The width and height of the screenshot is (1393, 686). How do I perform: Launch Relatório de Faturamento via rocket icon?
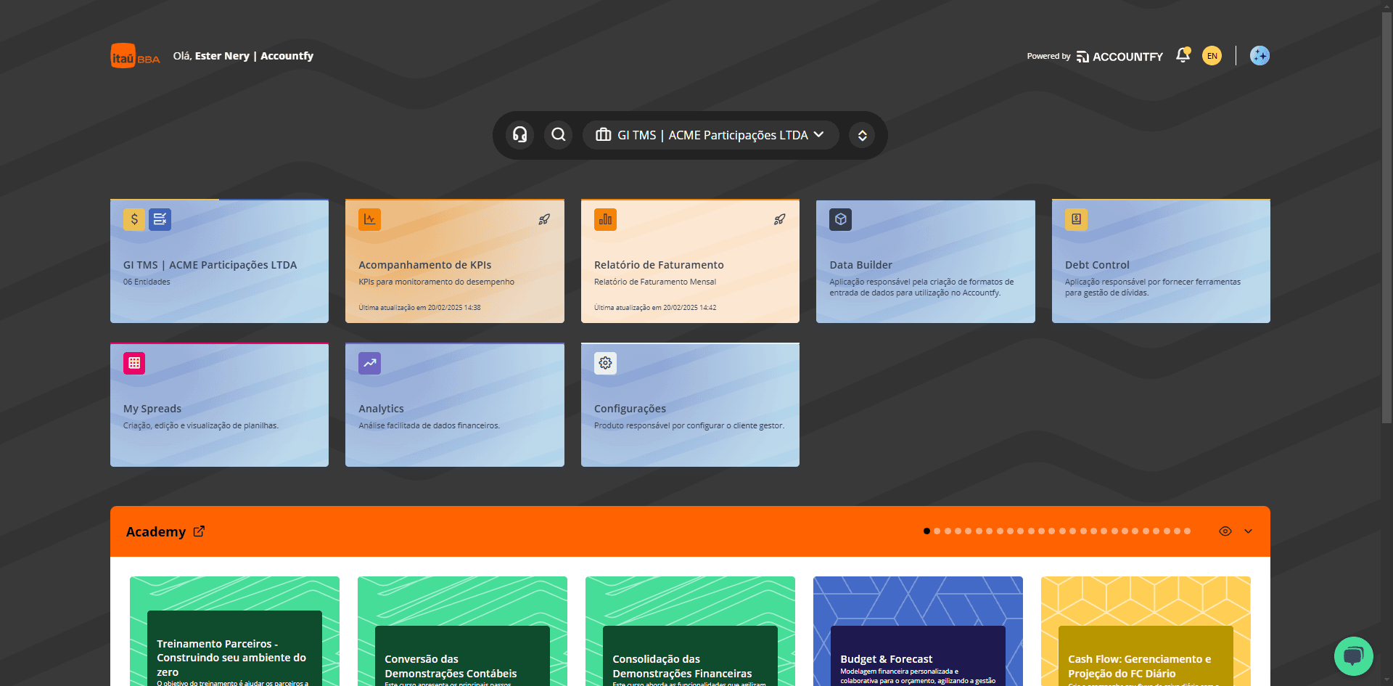click(x=780, y=219)
